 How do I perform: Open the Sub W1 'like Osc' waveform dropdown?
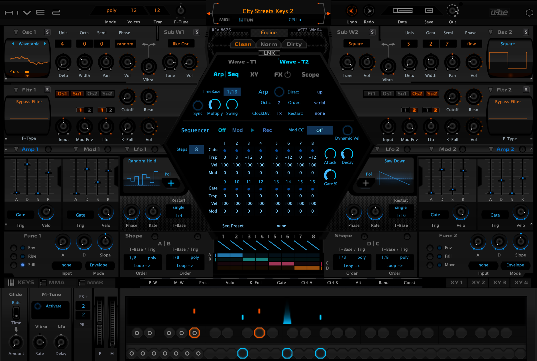pyautogui.click(x=181, y=44)
